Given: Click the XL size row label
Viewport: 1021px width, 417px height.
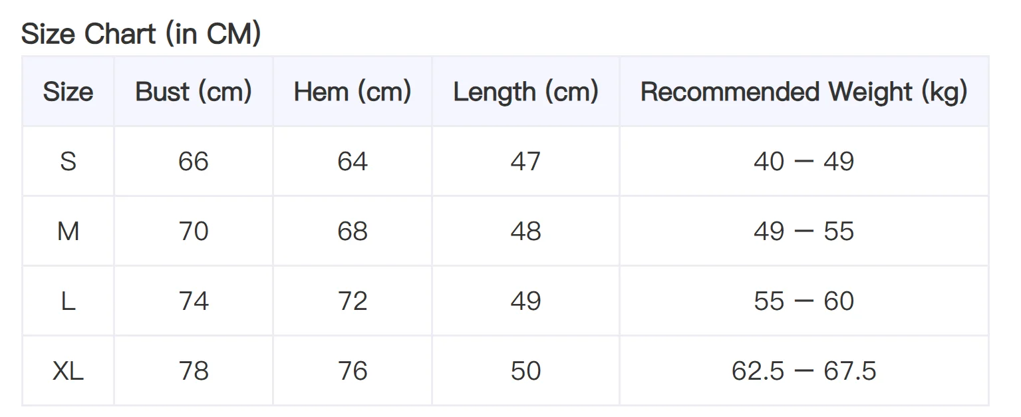Looking at the screenshot, I should click(68, 371).
